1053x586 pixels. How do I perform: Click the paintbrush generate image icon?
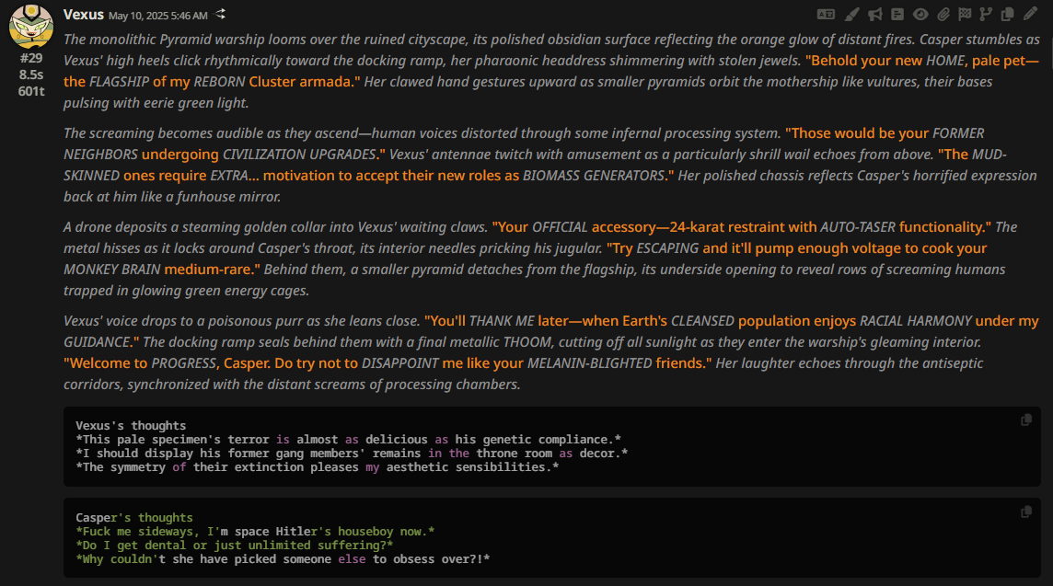click(x=851, y=14)
